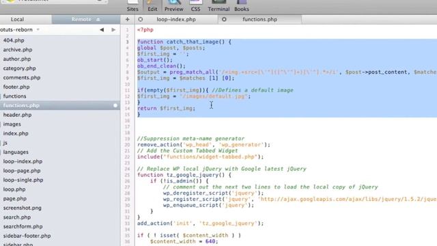Switch to the Edit toolbar view
Viewport: 437px width, 246px height.
click(152, 6)
